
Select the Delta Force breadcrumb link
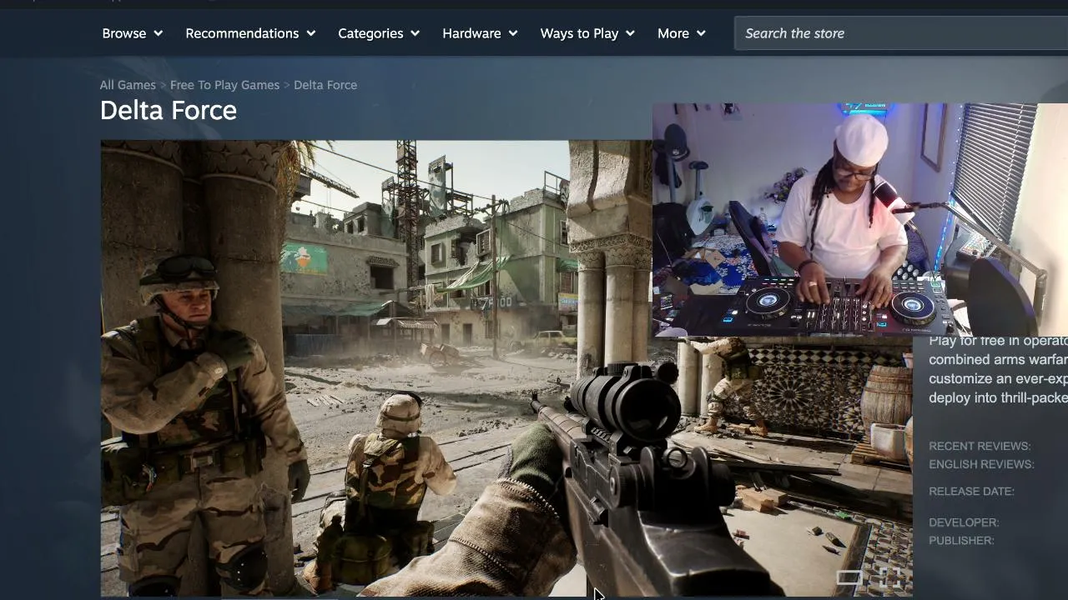325,85
